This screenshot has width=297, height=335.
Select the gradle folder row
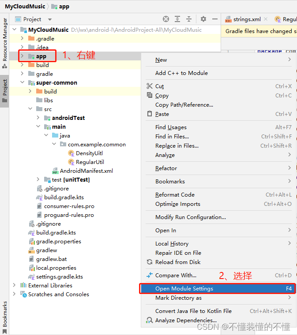click(75, 74)
